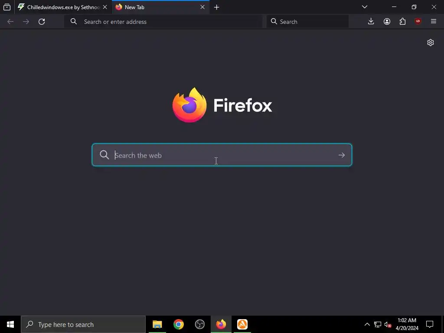Open File Explorer from the taskbar
The width and height of the screenshot is (444, 333).
click(157, 324)
